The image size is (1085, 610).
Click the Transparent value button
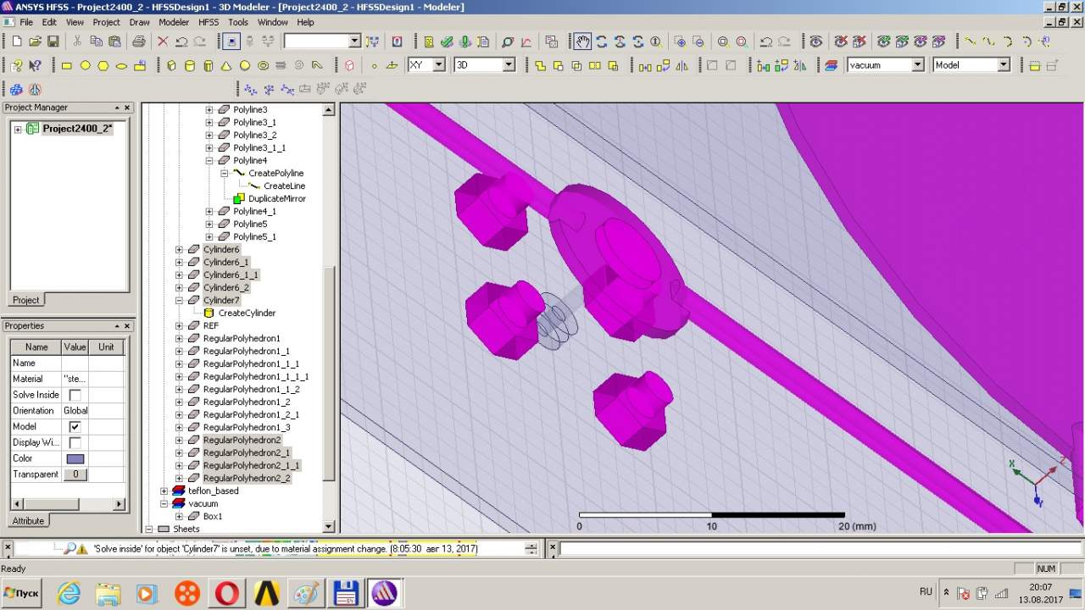point(75,474)
